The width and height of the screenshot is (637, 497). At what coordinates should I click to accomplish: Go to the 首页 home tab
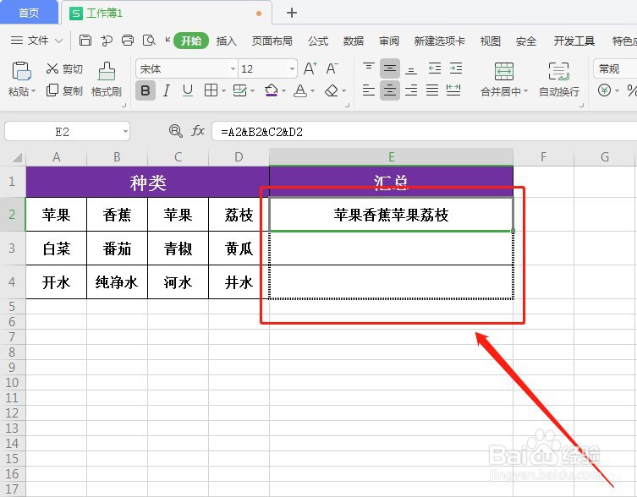[x=29, y=13]
